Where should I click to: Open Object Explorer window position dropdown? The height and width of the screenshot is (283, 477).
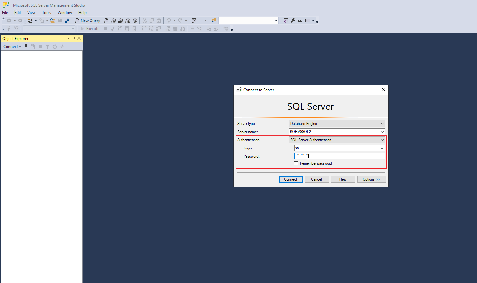point(68,38)
